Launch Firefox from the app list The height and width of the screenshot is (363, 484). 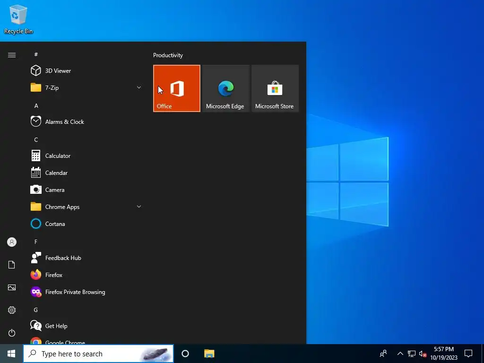pos(86,275)
